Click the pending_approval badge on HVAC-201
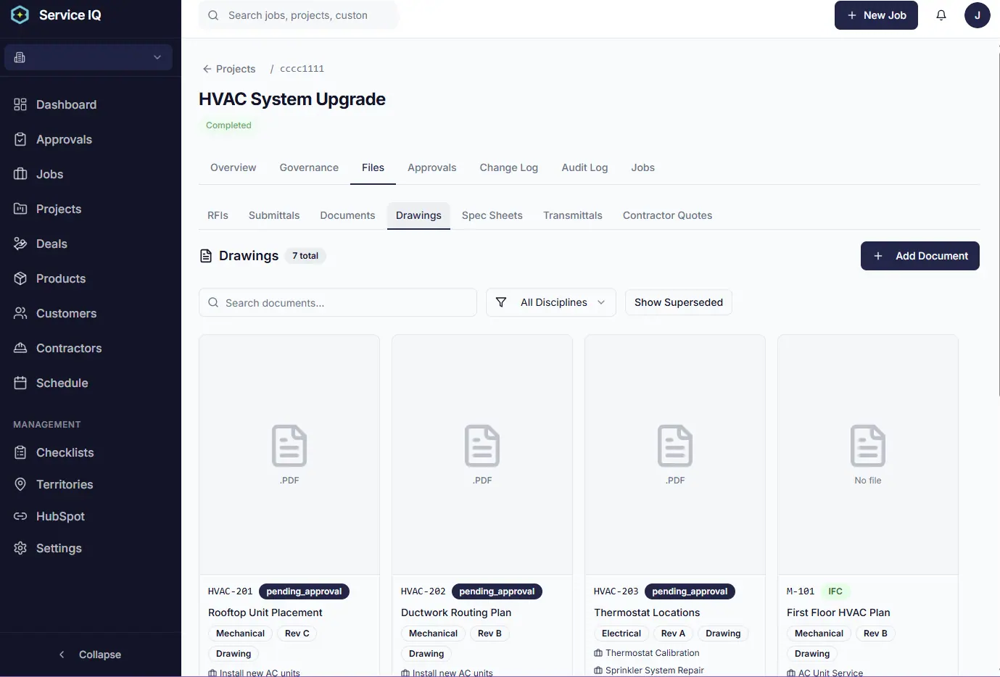 304,591
